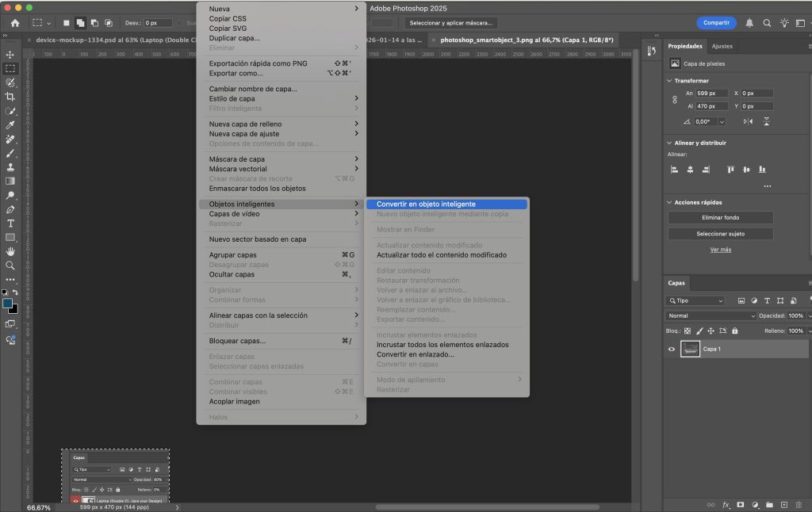Click the foreground color swatch
Viewport: 812px width, 512px height.
pos(8,304)
